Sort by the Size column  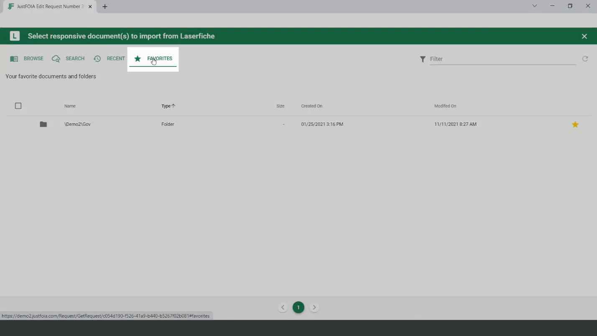(x=280, y=106)
